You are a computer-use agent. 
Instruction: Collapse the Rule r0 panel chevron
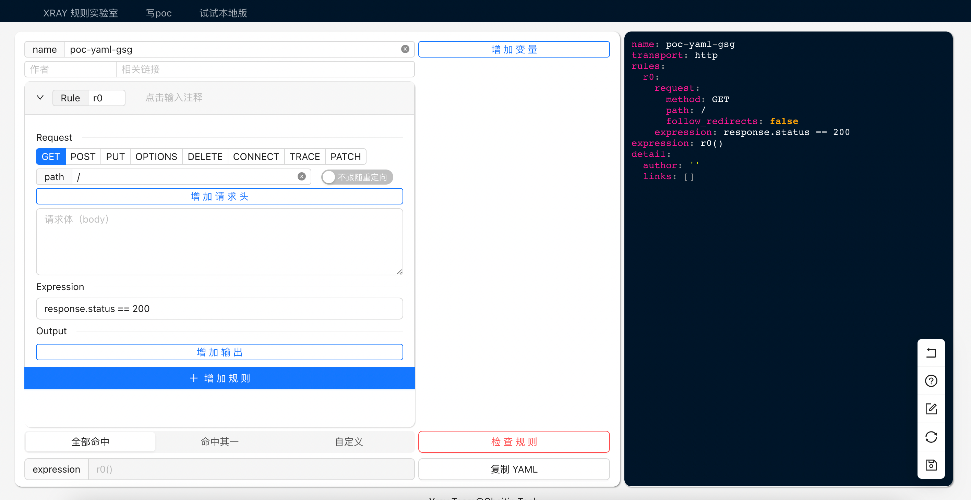click(x=40, y=98)
